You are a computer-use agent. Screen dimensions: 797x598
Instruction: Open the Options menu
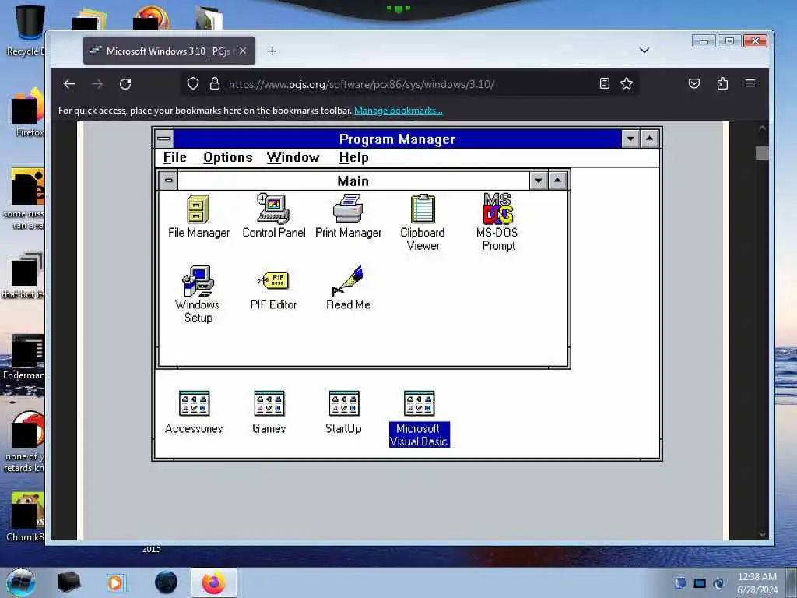(x=228, y=157)
